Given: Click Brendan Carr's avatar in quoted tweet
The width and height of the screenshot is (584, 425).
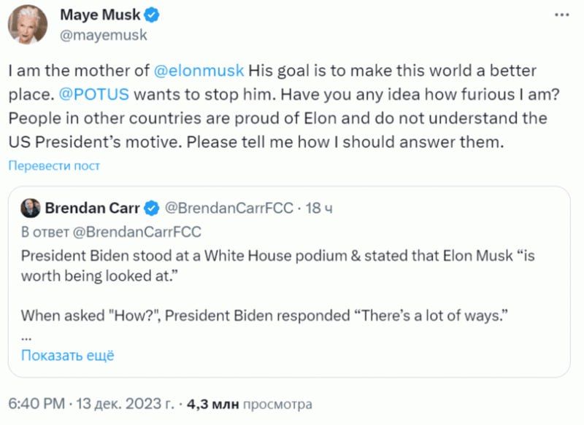Looking at the screenshot, I should click(29, 206).
